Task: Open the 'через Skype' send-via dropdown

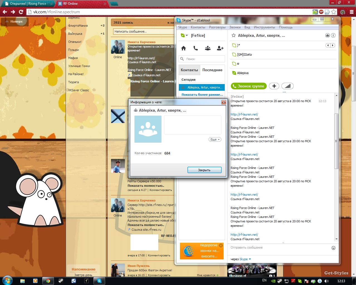Action: pyautogui.click(x=246, y=259)
